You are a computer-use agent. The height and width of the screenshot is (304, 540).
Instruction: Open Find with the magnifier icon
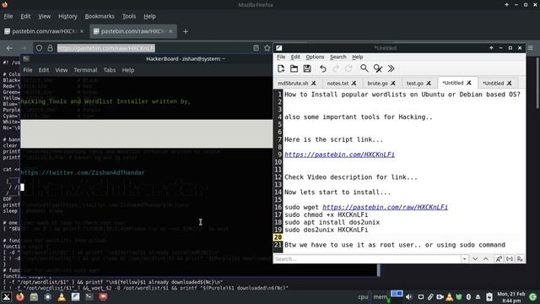coord(364,68)
